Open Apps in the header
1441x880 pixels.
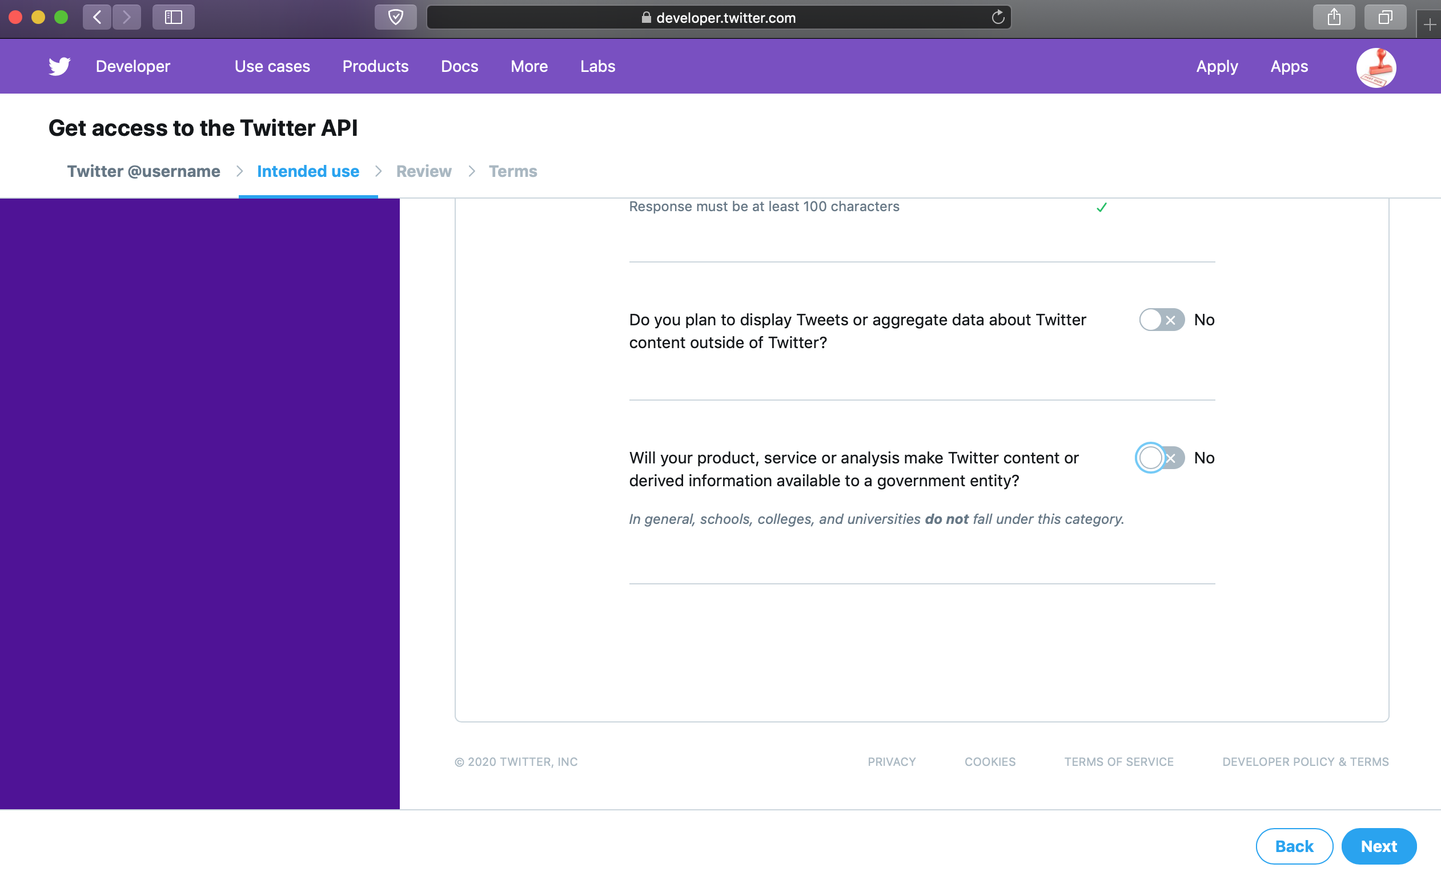point(1289,66)
